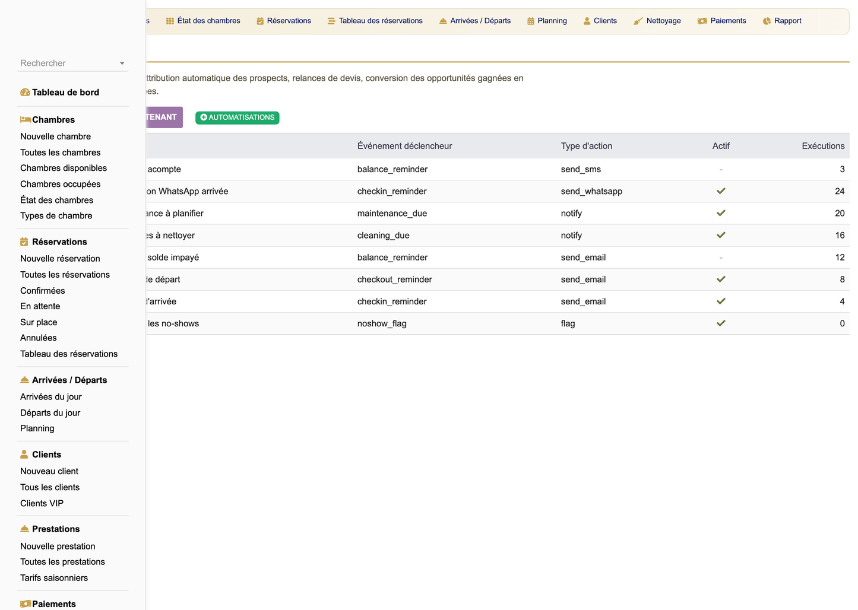Open Sur place reservations link
The image size is (858, 610).
(39, 322)
